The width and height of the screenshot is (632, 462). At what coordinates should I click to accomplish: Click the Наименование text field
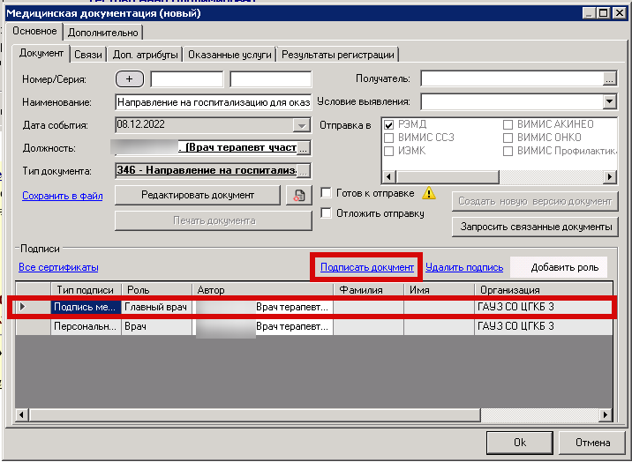coord(212,102)
